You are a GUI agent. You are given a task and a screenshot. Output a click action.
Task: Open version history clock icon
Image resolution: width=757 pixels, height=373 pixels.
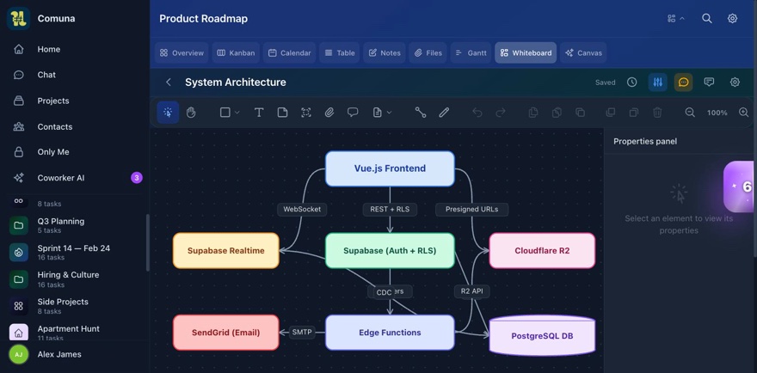(632, 82)
